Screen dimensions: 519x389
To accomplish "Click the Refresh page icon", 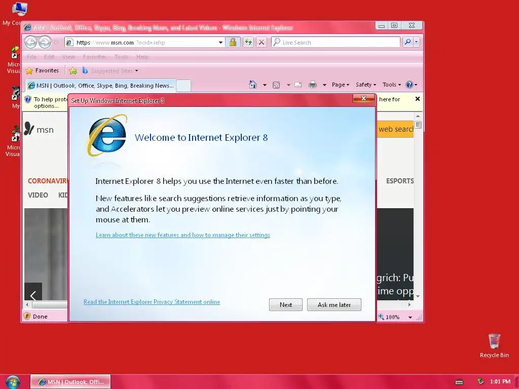I will (x=248, y=43).
